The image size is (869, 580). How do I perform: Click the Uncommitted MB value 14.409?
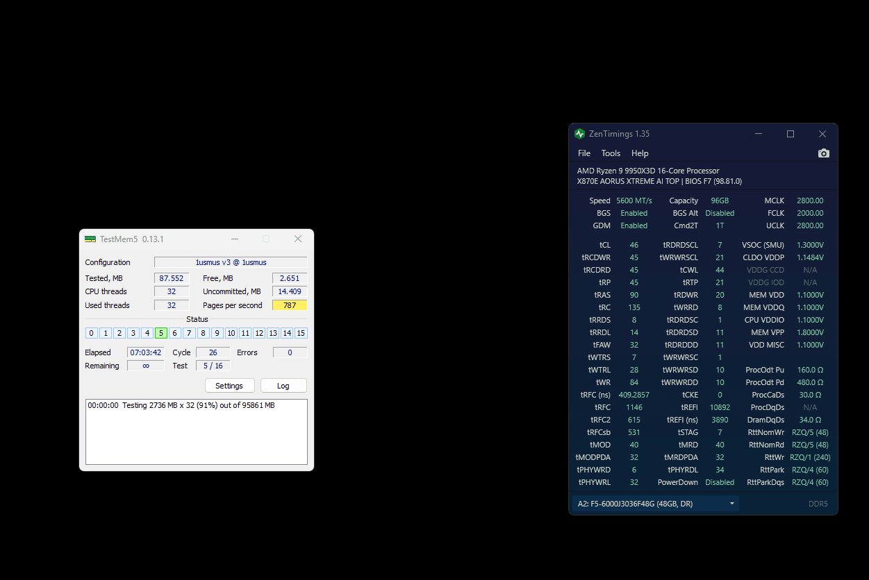(290, 291)
